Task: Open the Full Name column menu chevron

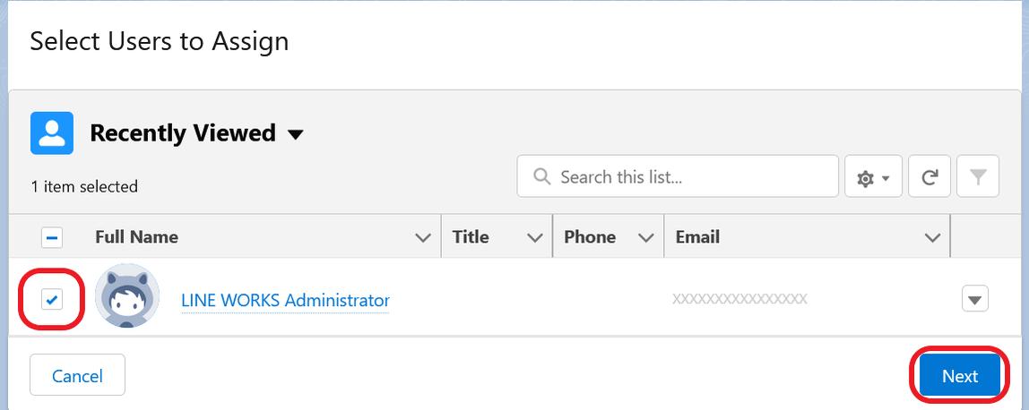Action: click(424, 237)
